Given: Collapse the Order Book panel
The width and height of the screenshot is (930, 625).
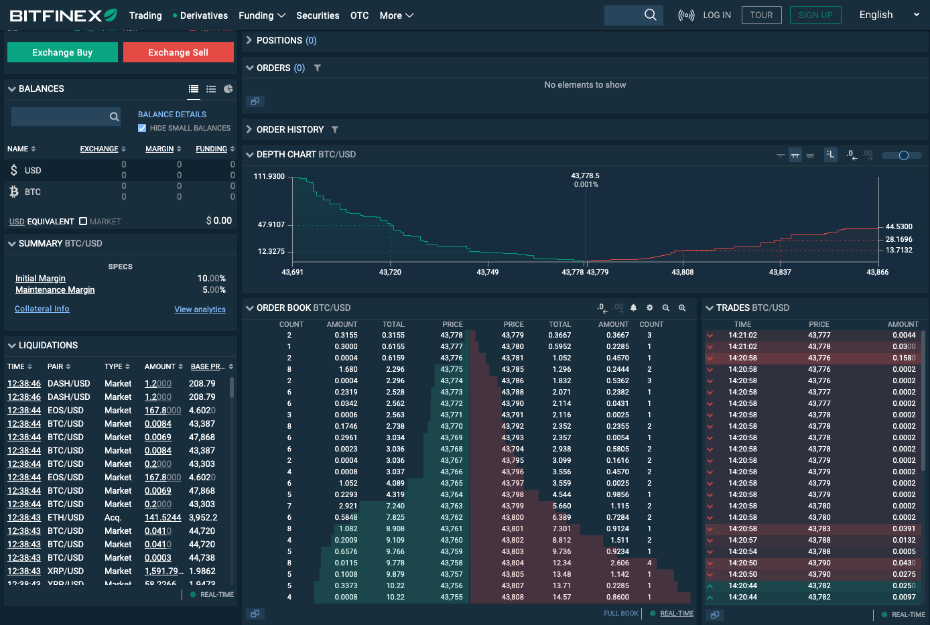Looking at the screenshot, I should (249, 307).
